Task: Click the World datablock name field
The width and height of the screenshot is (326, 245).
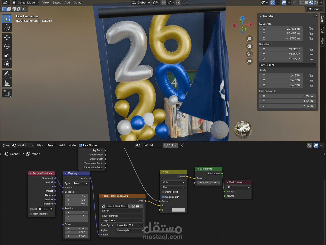Action: (153, 145)
